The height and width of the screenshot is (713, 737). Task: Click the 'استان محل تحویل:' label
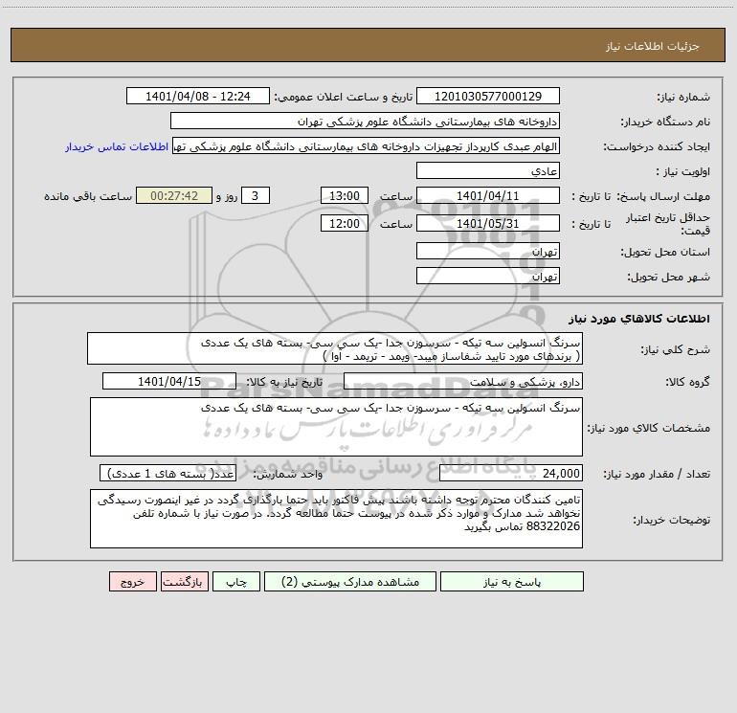coord(665,252)
